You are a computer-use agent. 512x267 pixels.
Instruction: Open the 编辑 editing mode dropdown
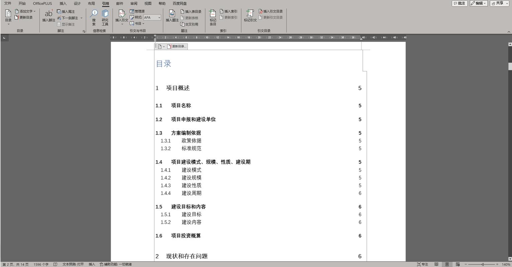pyautogui.click(x=478, y=3)
